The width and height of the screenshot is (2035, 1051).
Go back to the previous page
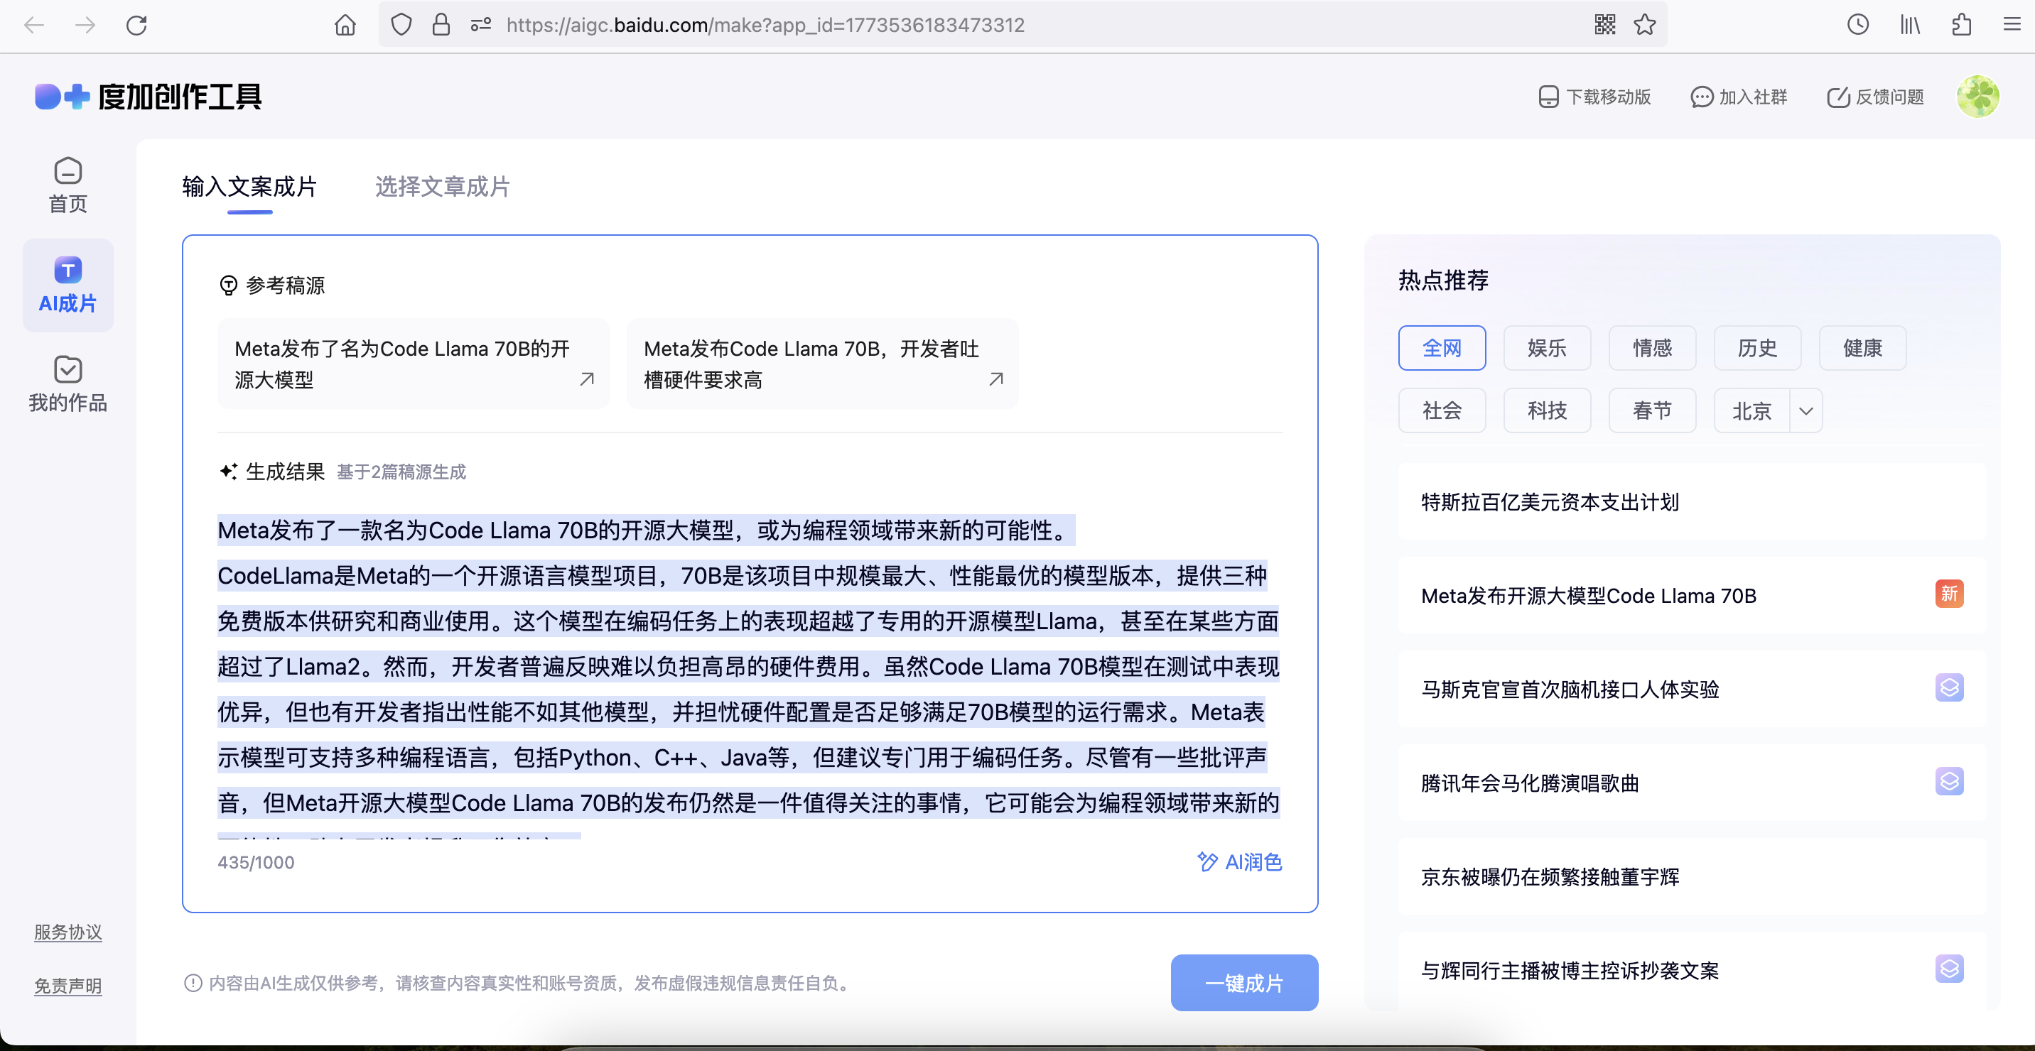[34, 26]
